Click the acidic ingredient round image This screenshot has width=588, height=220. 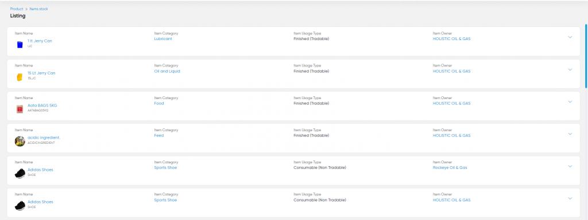click(20, 141)
